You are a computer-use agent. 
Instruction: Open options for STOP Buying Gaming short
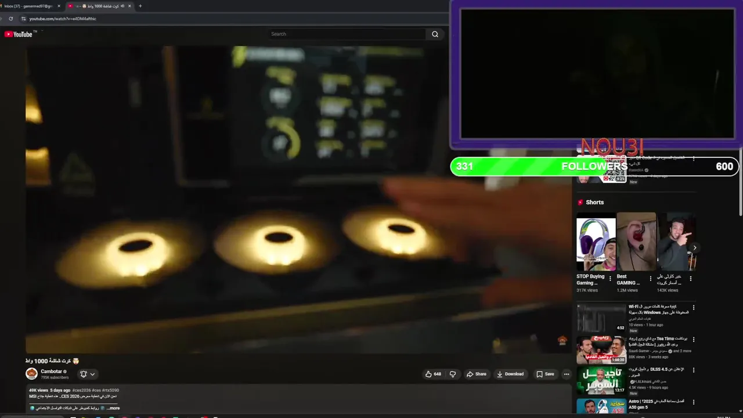[x=610, y=279]
